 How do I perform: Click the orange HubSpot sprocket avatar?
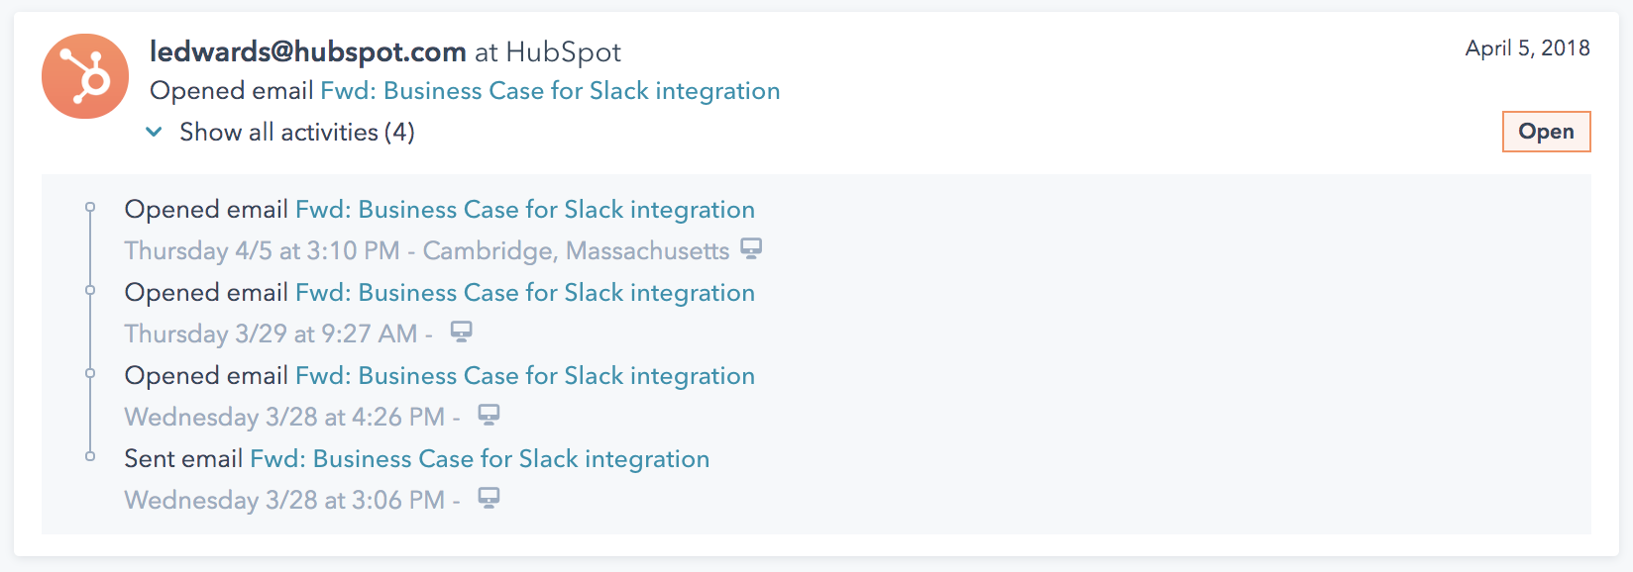pyautogui.click(x=85, y=76)
